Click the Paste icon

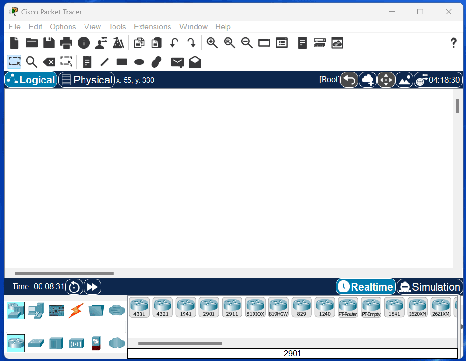click(156, 43)
